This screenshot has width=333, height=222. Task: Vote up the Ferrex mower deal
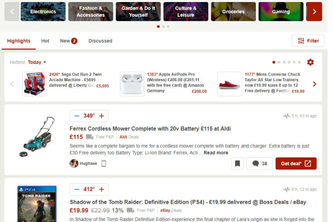[101, 116]
